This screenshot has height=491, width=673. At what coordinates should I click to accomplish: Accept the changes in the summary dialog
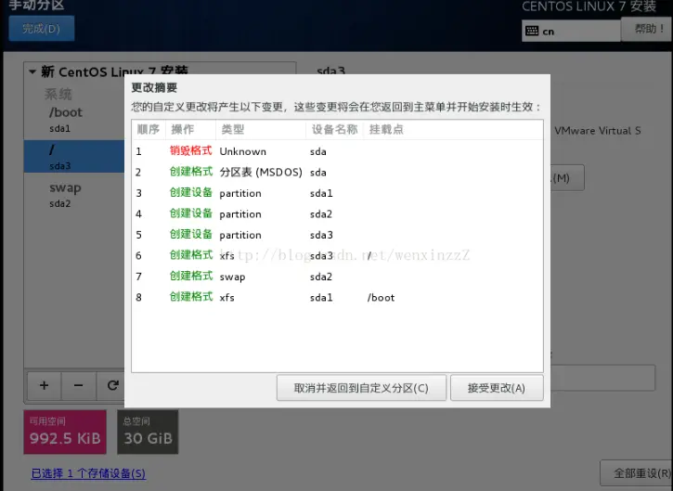tap(497, 388)
